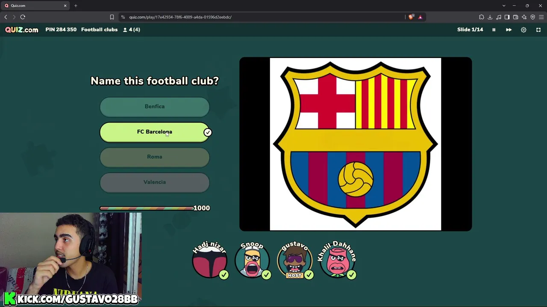Open Brave Shields lion icon
The image size is (547, 307).
[411, 17]
